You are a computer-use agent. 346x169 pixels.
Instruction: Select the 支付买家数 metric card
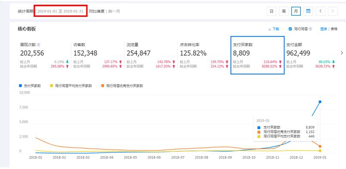tap(257, 55)
